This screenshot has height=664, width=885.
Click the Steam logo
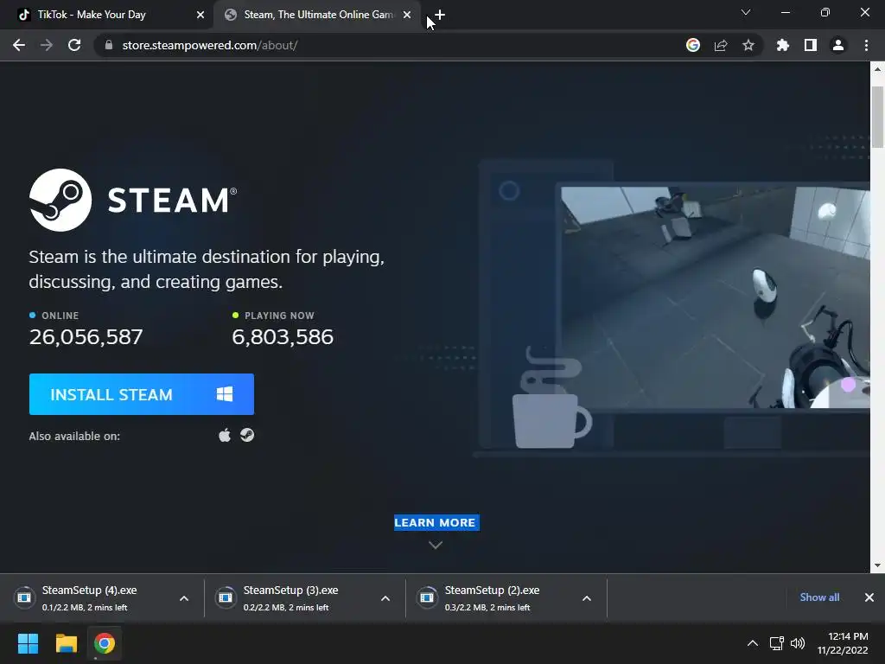(x=132, y=200)
